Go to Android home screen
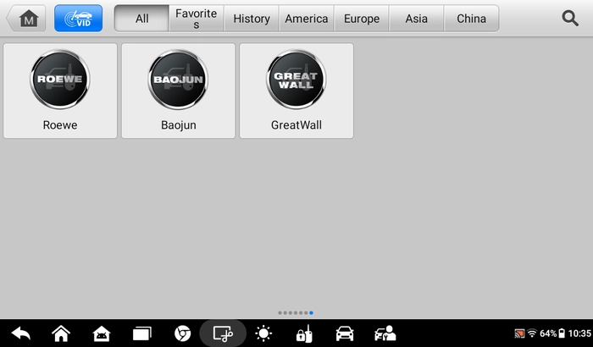Viewport: 593px width, 347px height. click(x=61, y=333)
